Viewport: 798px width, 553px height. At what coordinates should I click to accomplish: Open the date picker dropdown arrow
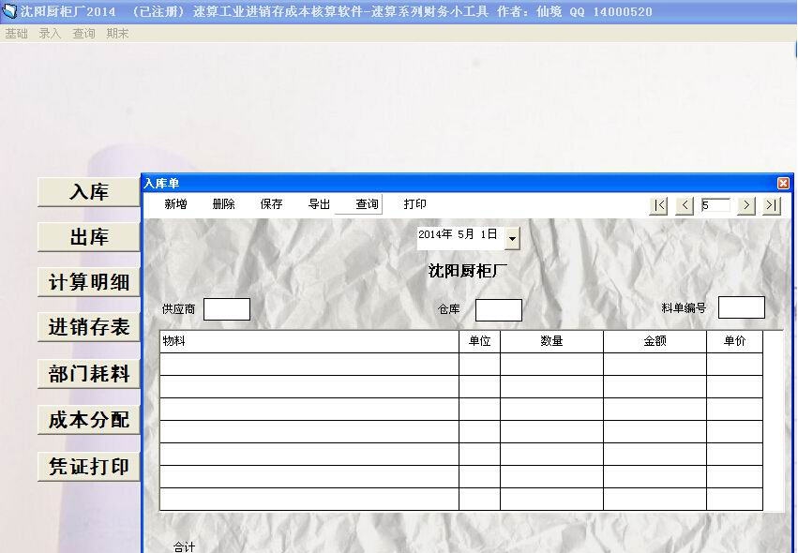(x=512, y=238)
